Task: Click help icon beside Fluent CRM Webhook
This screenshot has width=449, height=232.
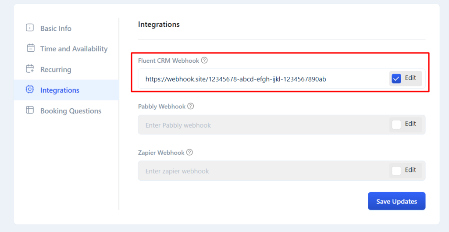Action: point(204,61)
